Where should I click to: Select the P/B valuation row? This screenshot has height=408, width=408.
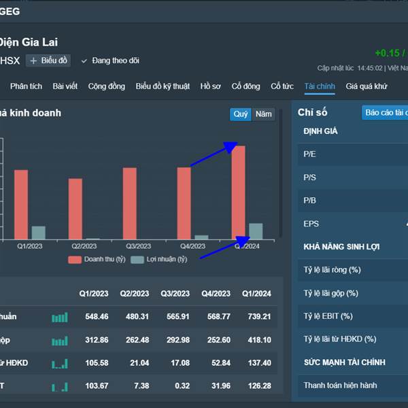coord(353,201)
